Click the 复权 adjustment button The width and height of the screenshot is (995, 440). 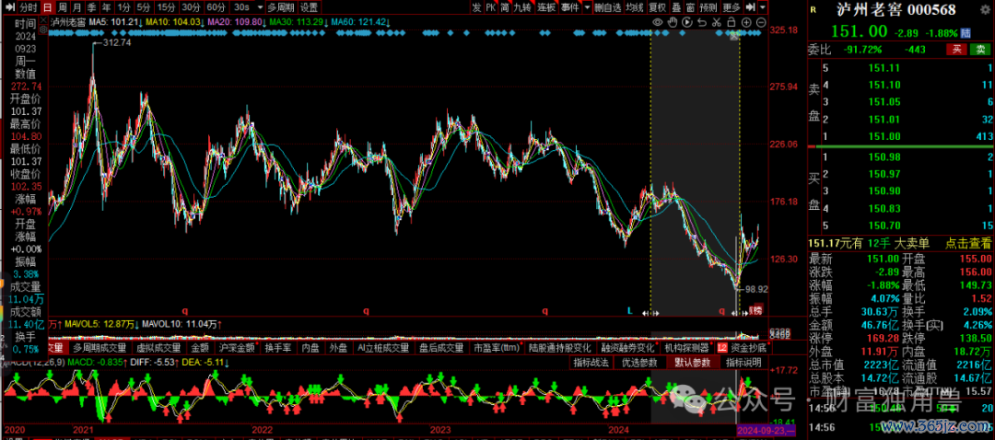[x=658, y=7]
